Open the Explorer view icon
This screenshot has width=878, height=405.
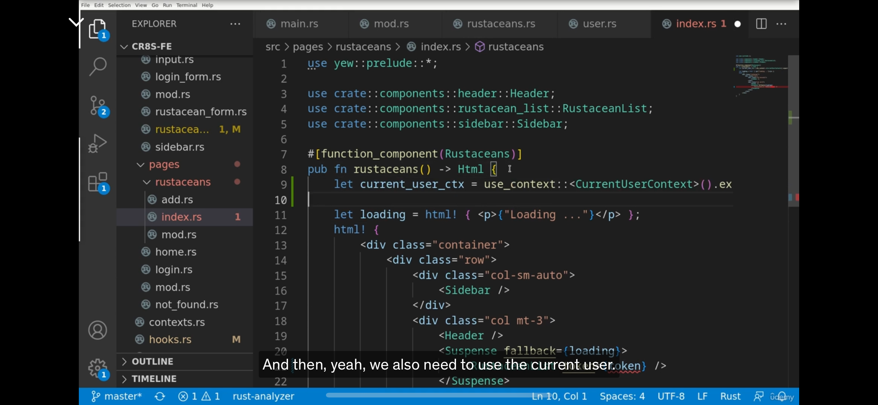pyautogui.click(x=97, y=29)
